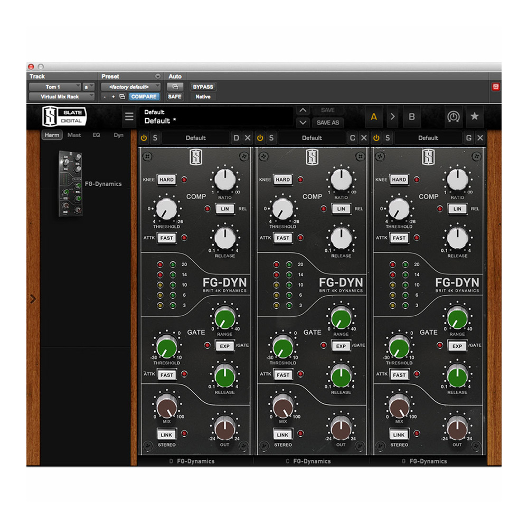Viewport: 528px width, 528px height.
Task: Switch to Mast tab
Action: pos(74,135)
